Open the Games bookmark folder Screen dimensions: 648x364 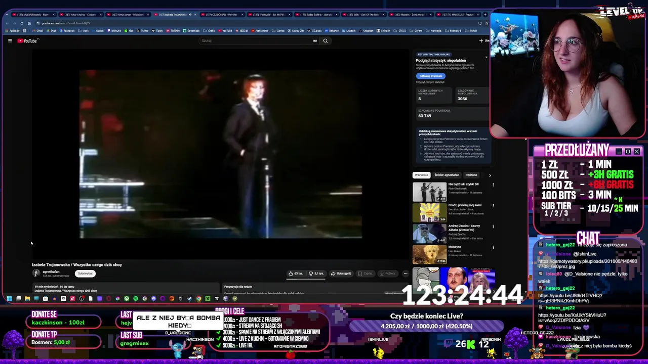(278, 31)
